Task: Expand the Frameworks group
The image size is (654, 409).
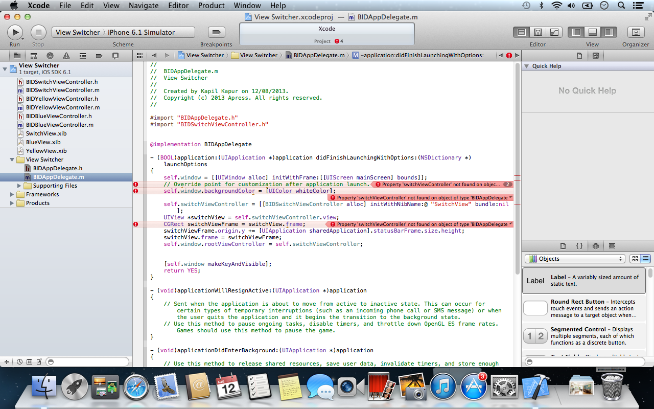Action: [13, 194]
